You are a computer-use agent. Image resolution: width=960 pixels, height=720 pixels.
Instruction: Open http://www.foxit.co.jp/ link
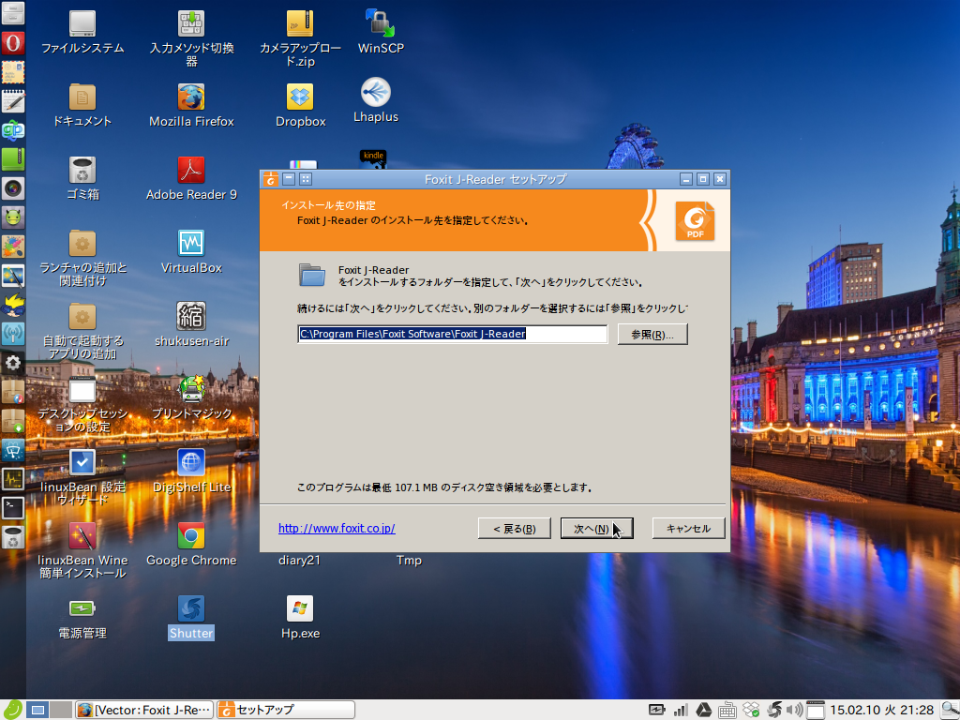337,529
